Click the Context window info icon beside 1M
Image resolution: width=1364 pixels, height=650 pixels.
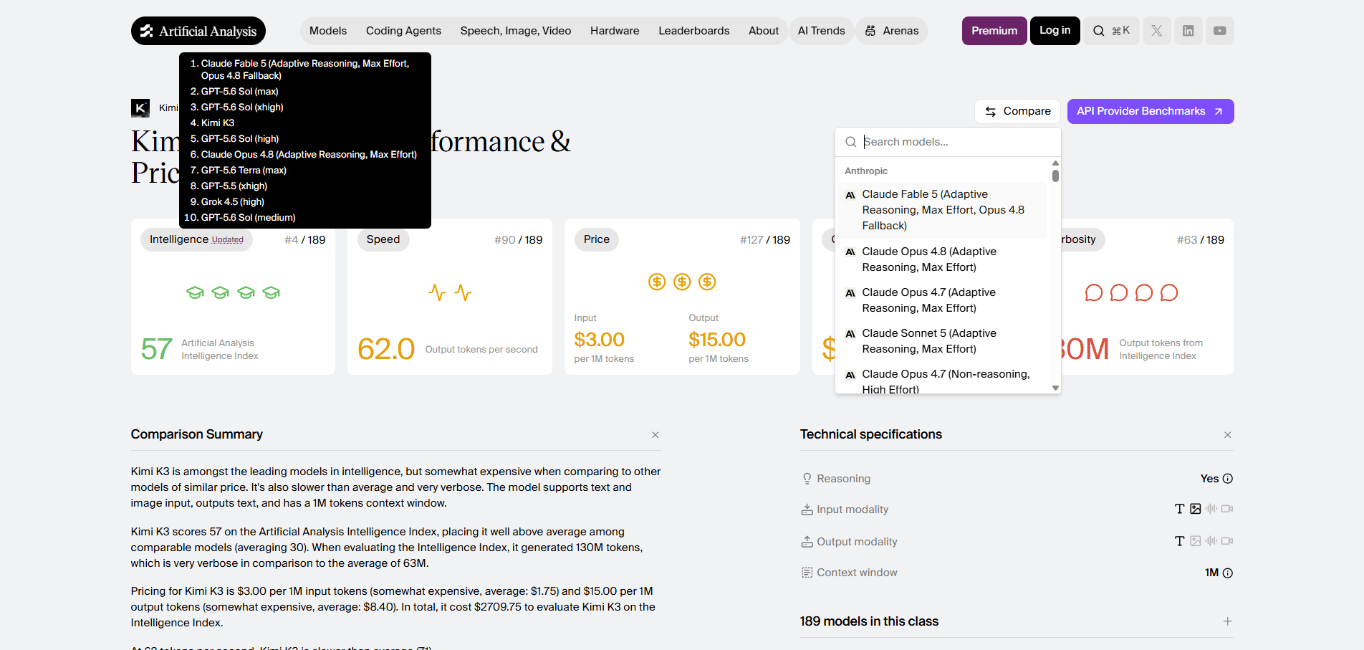pos(1227,573)
